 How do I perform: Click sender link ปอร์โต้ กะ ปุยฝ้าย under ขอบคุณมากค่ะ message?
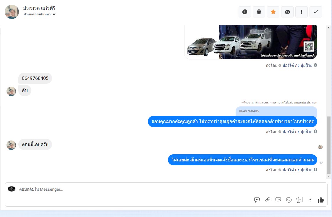coord(297,132)
